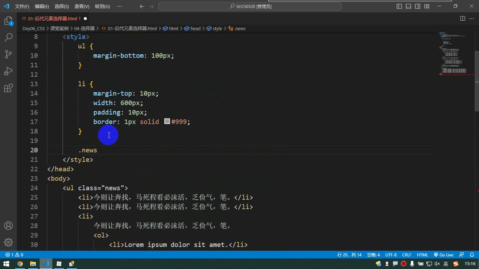Click the SH230320 command center search
This screenshot has width=479, height=269.
click(x=250, y=6)
